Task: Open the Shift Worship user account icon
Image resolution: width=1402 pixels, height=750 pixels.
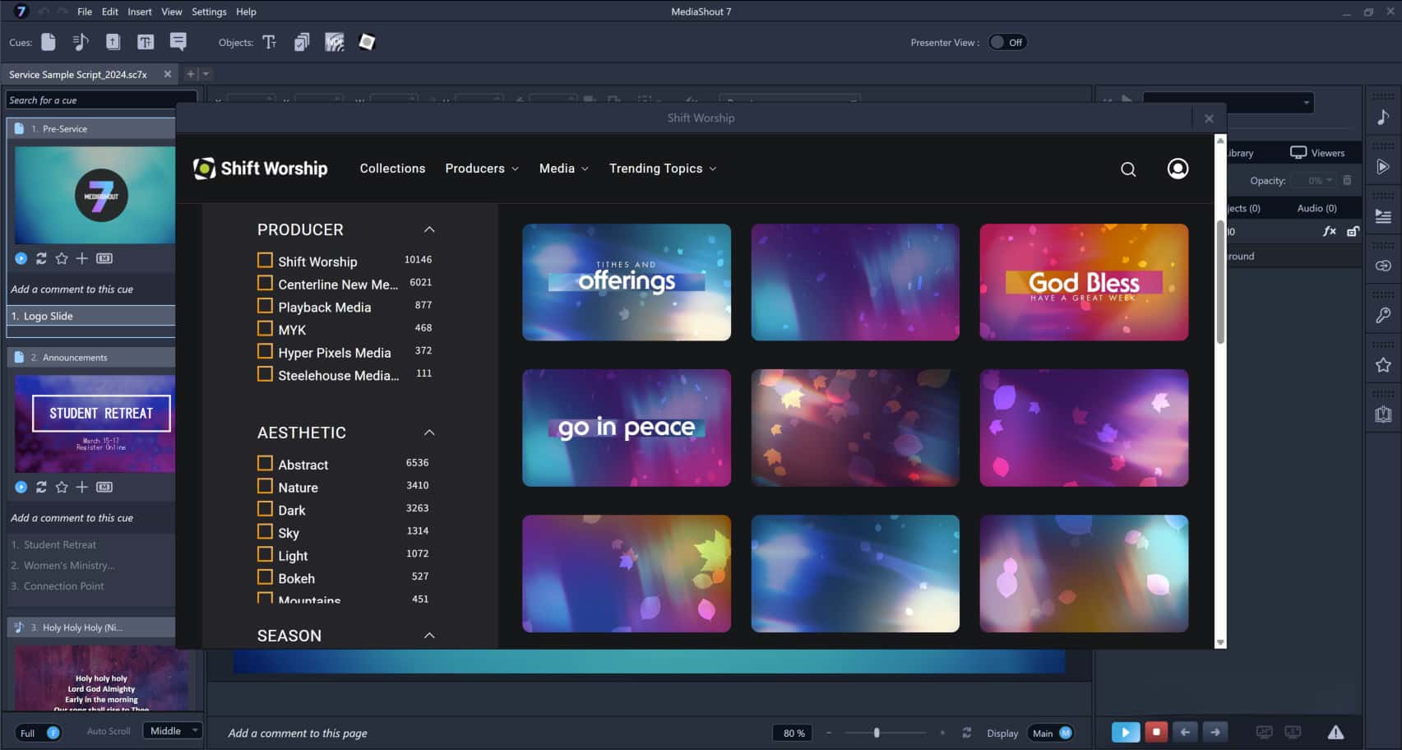Action: coord(1178,169)
